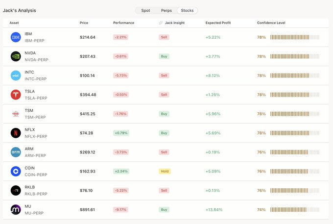Image resolution: width=333 pixels, height=224 pixels.
Task: Click the $214.64 price
Action: coord(88,37)
